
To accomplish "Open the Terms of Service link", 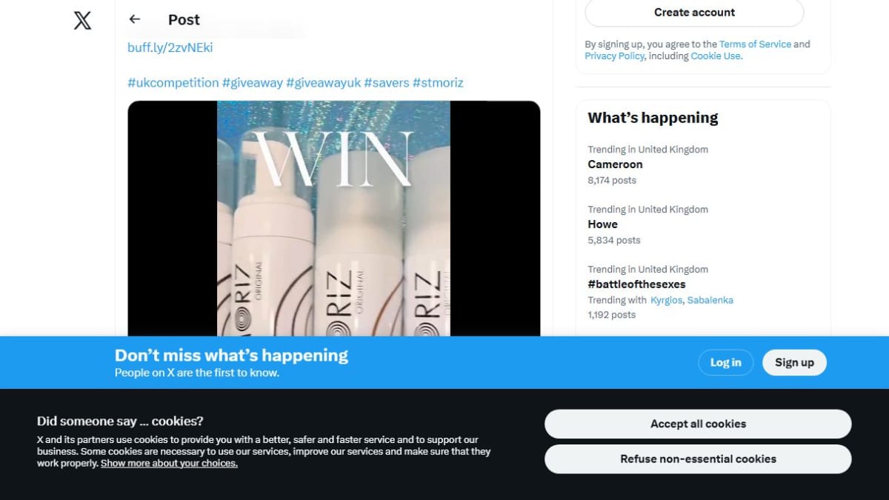I will pos(755,44).
